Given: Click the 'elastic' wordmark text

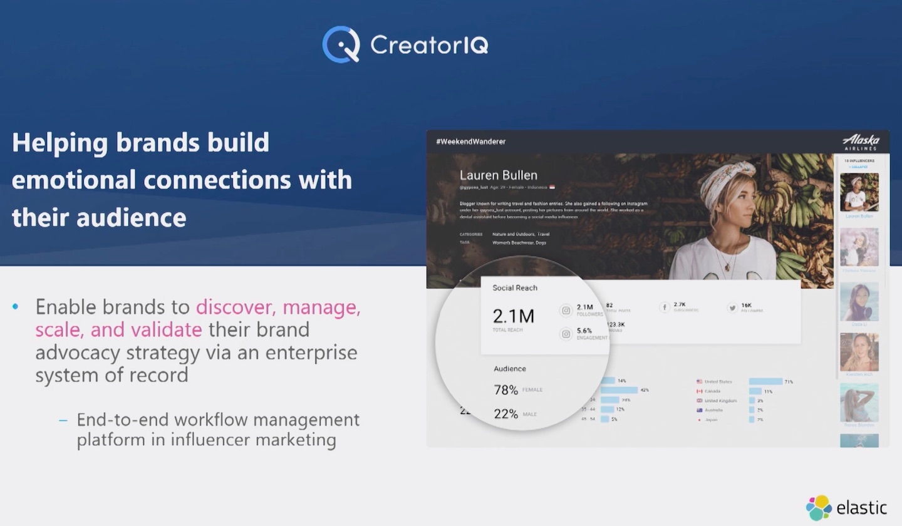Looking at the screenshot, I should click(862, 507).
